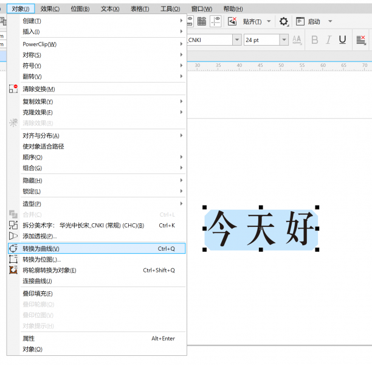Expand the 创建(T) submenu
The image size is (372, 365).
coord(103,21)
